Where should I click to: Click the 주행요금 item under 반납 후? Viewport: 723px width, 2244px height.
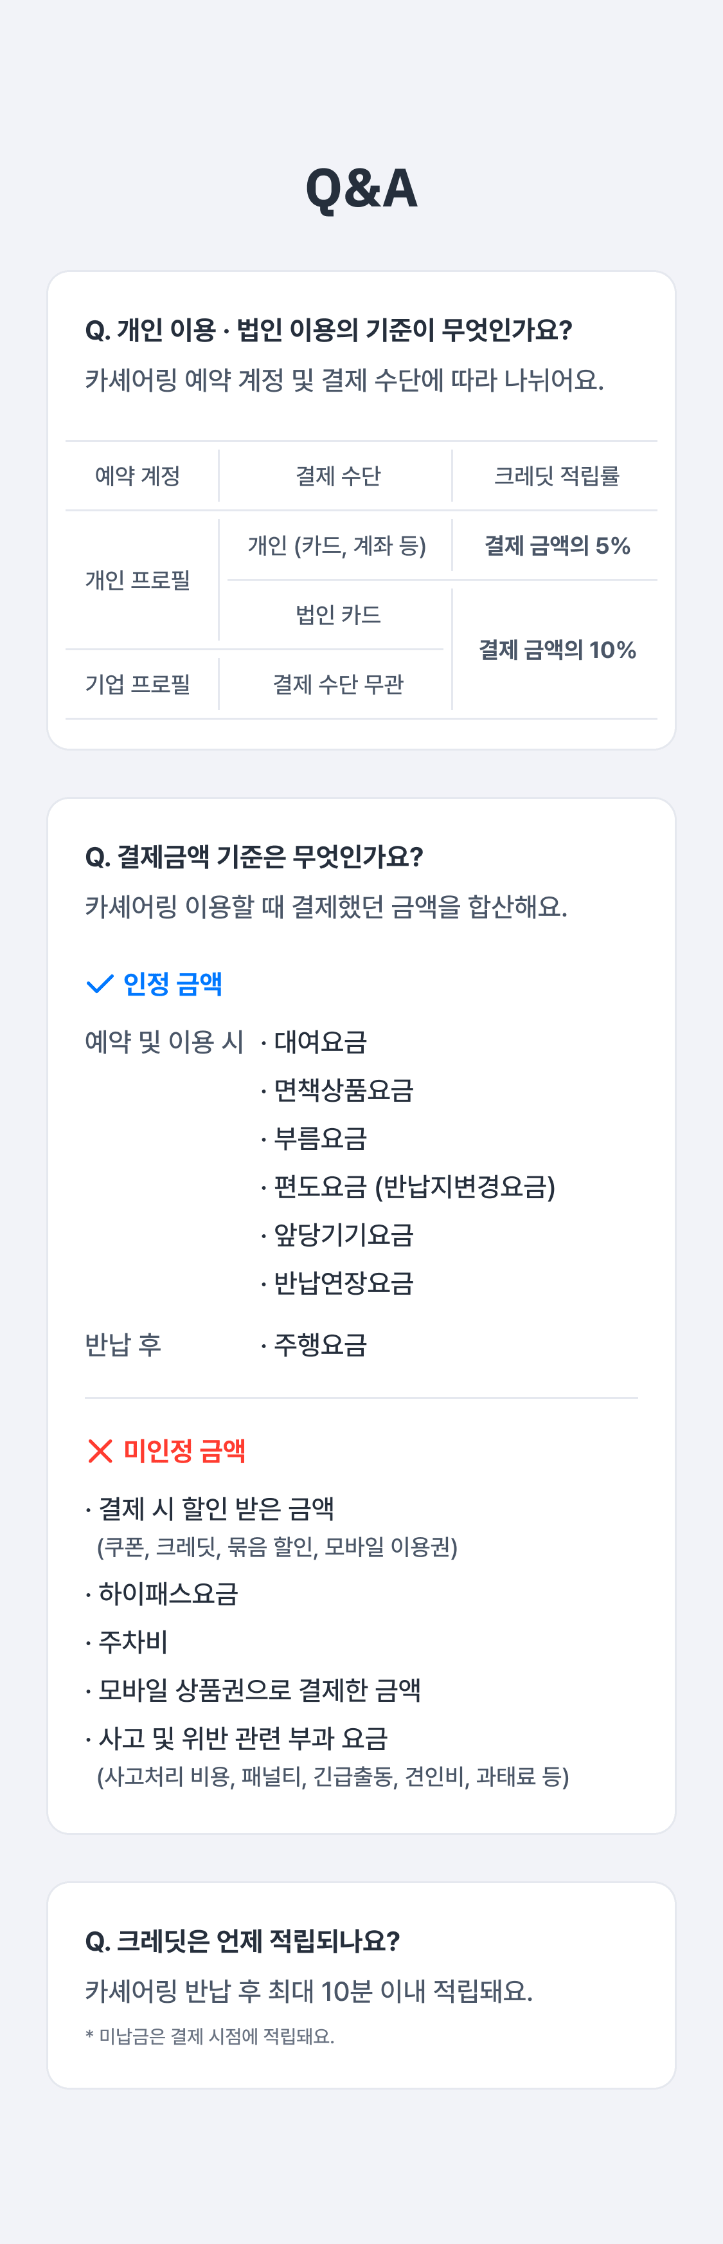(x=319, y=1345)
